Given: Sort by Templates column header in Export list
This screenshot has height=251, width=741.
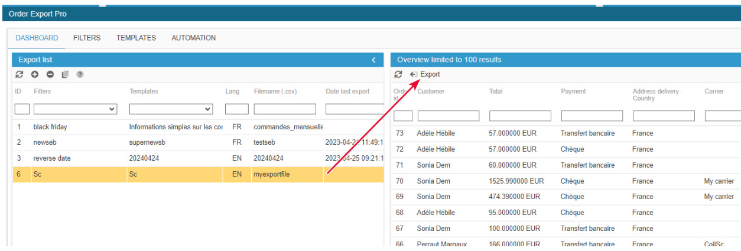Looking at the screenshot, I should (x=144, y=92).
